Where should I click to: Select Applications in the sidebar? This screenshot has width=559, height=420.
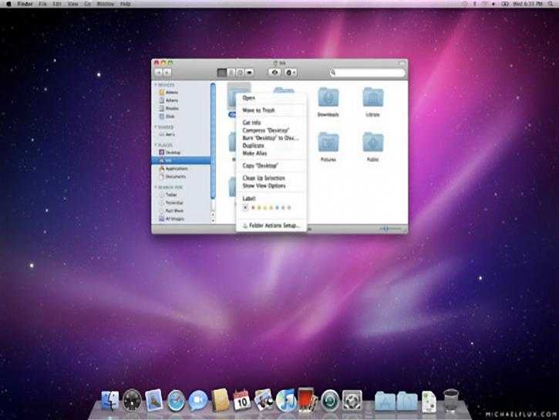(x=181, y=168)
